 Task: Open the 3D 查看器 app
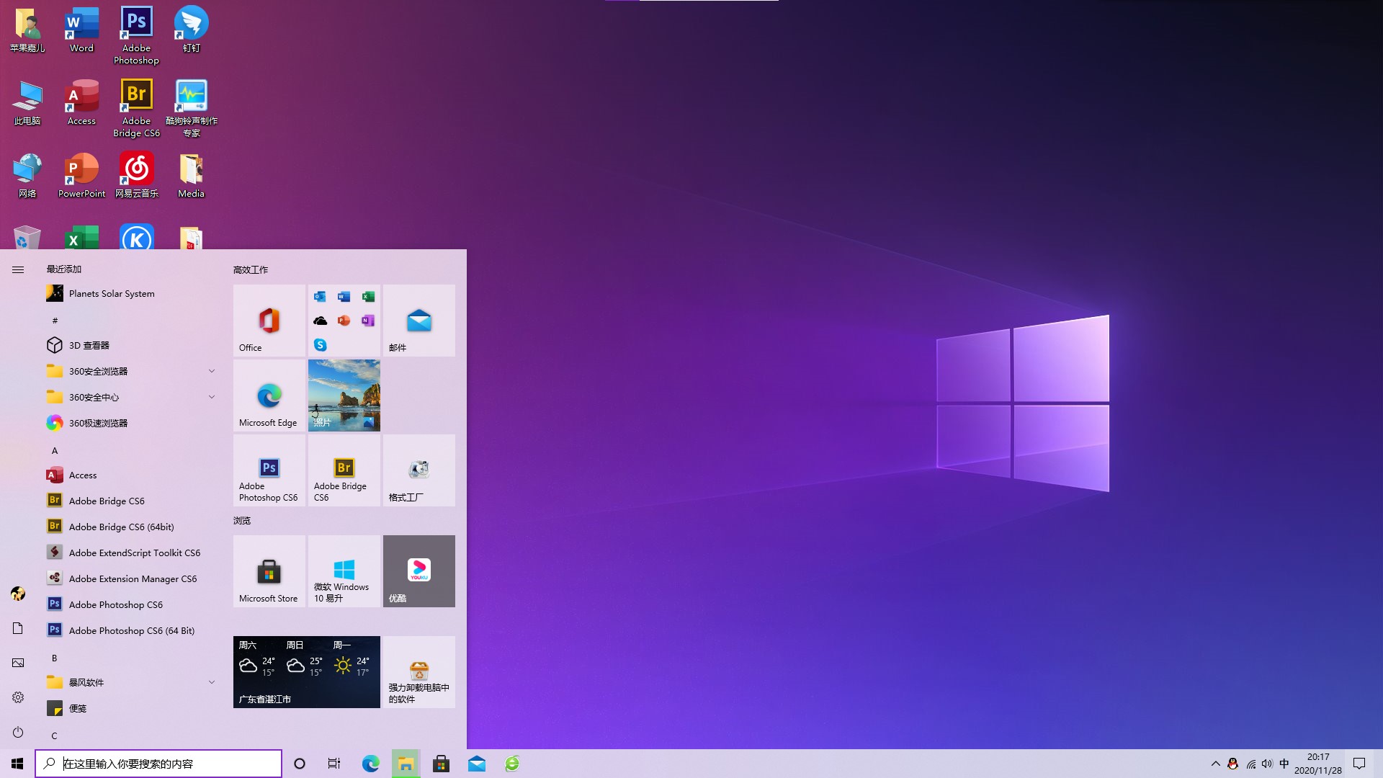tap(90, 344)
